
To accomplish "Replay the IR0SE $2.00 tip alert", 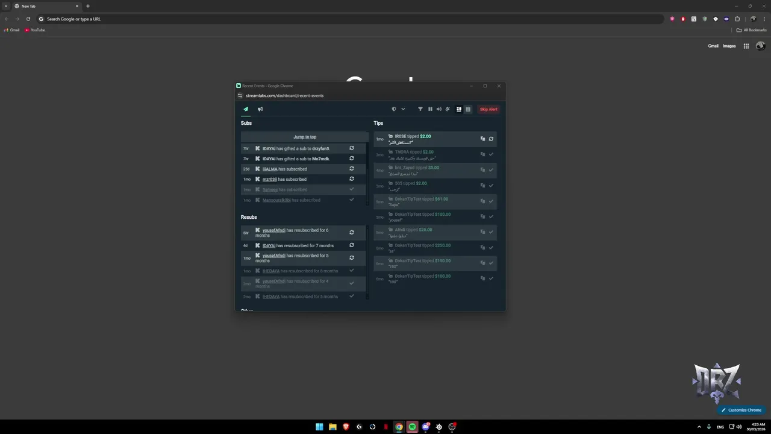I will 491,139.
